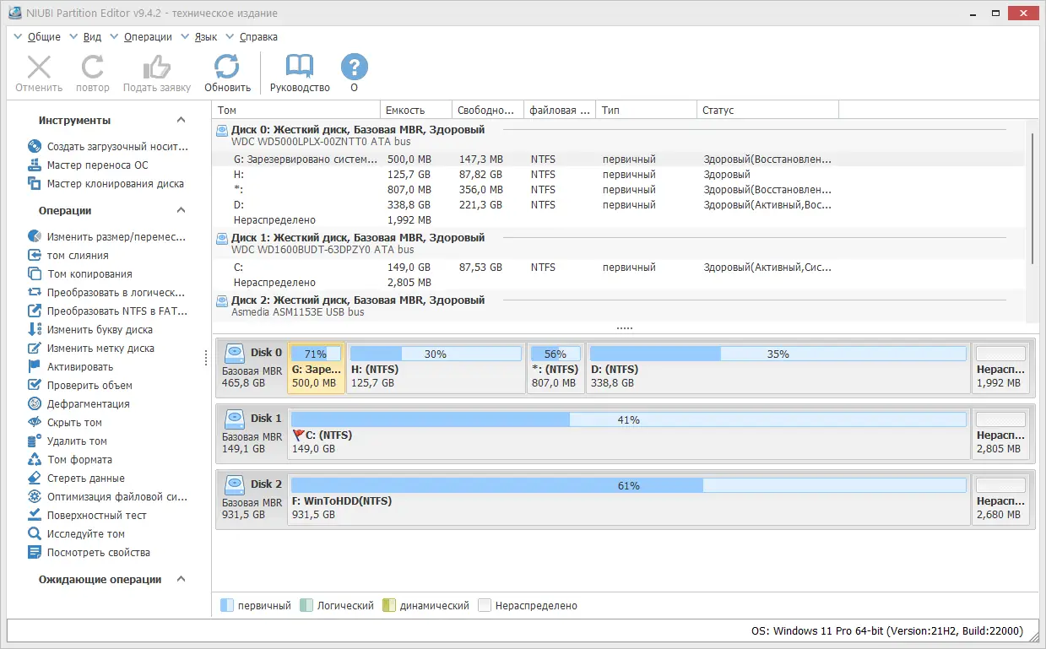Screen dimensions: 1046x649
Task: Select the D: 338,8 GB row
Action: 619,205
